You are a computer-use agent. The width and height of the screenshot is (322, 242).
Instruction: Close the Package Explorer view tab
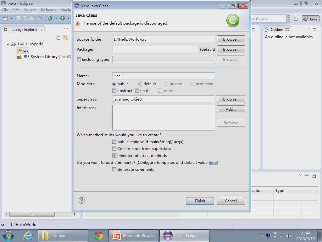coord(42,30)
